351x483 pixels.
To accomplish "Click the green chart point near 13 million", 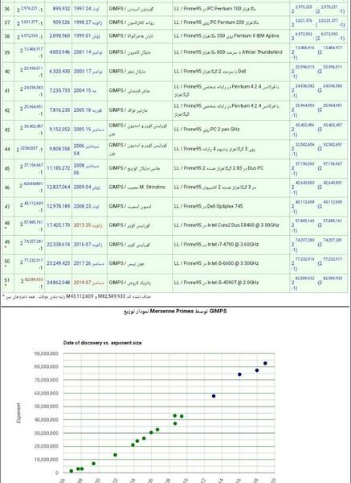I will 115,455.
